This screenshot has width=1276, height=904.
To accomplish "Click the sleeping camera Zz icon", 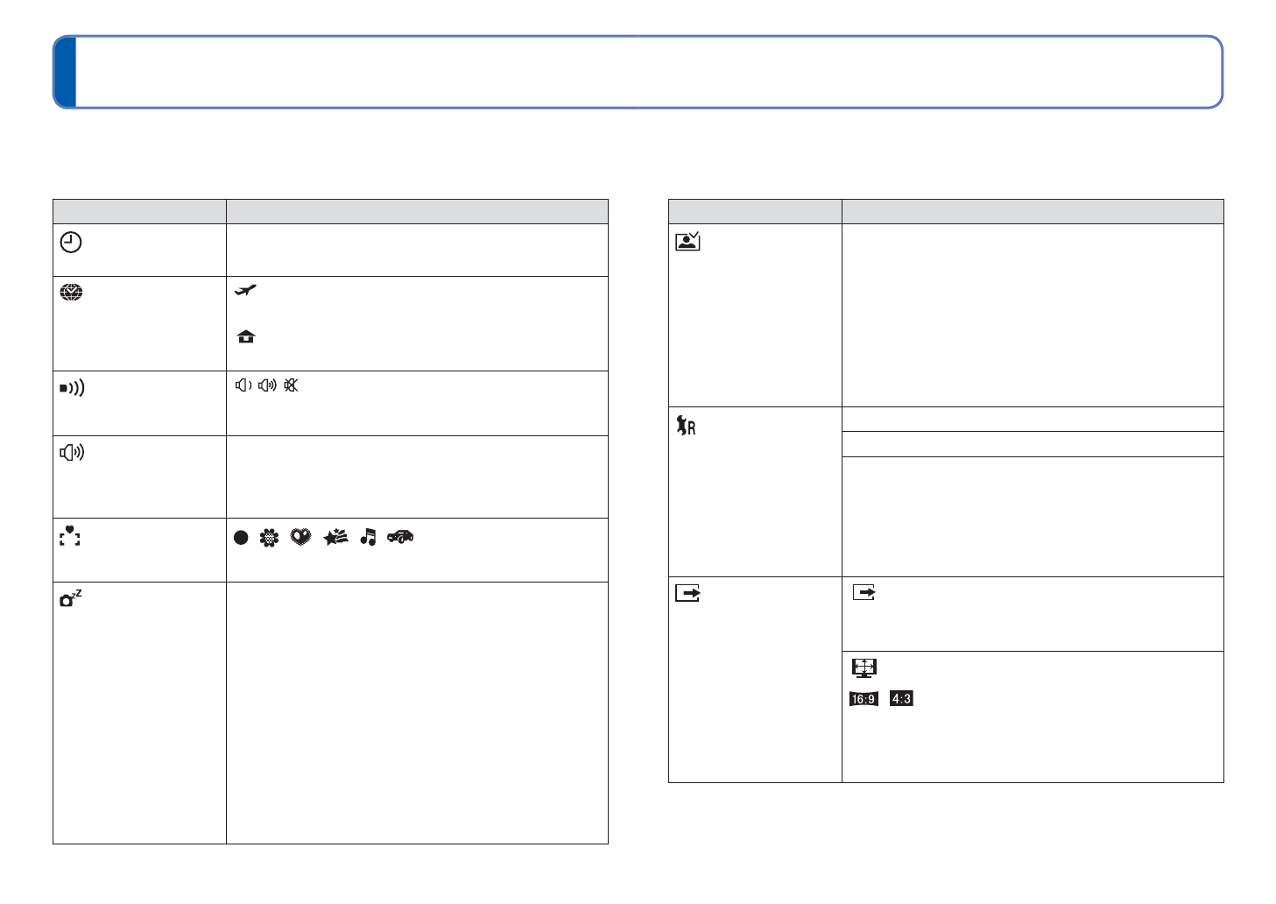I will tap(70, 599).
